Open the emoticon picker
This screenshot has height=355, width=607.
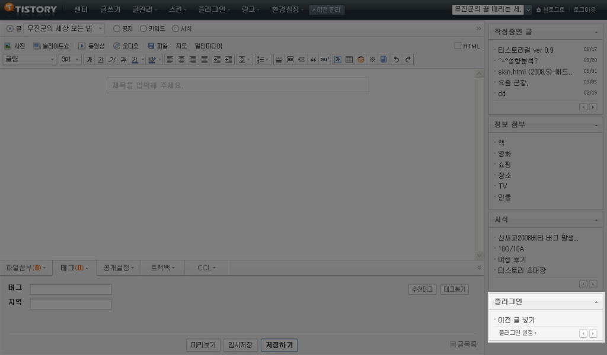[361, 60]
